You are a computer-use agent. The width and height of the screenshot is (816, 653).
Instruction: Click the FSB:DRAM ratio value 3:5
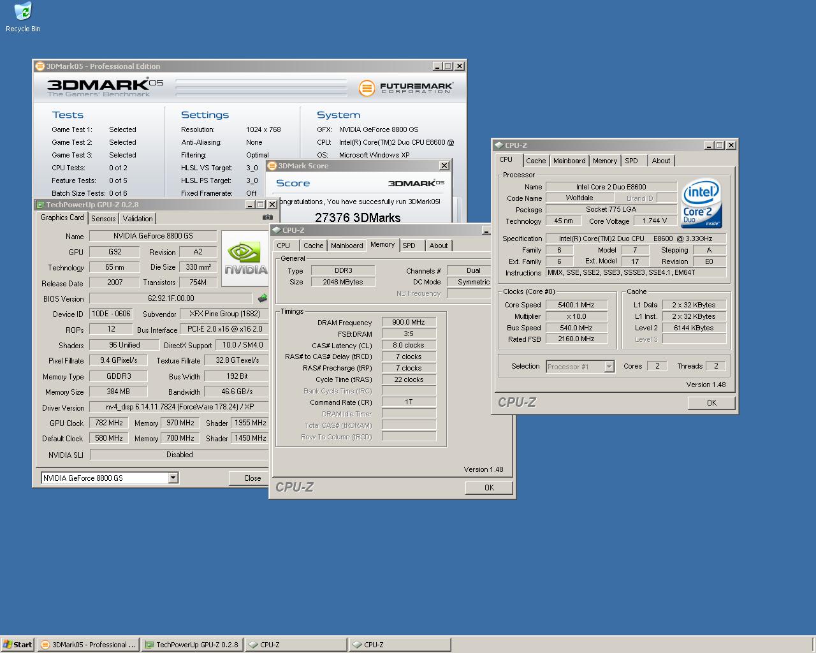[409, 334]
